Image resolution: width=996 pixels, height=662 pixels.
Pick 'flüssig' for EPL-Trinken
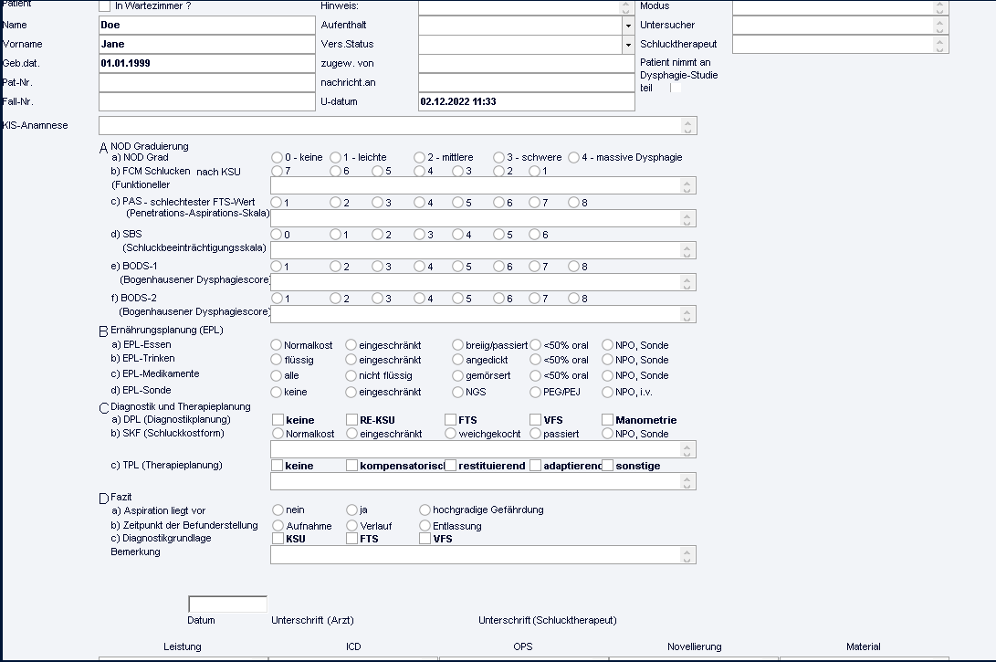[276, 360]
